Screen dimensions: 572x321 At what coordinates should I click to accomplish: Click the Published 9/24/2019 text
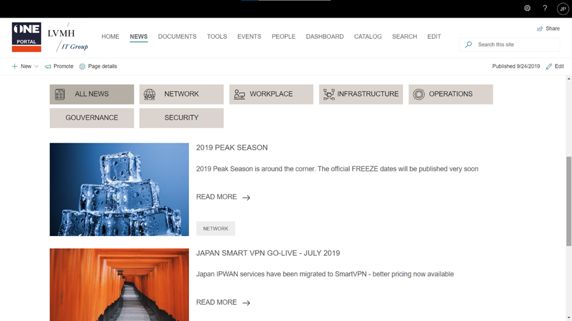[x=516, y=66]
